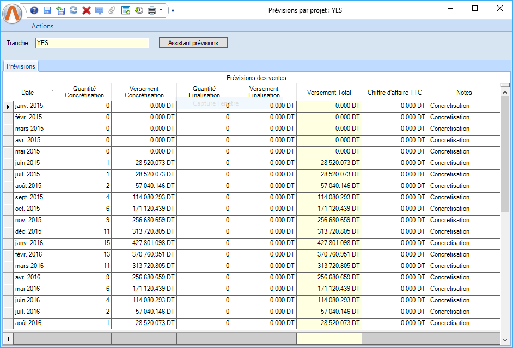The image size is (513, 348).
Task: Open the quick access toolbar customization dropdown
Action: pyautogui.click(x=173, y=10)
